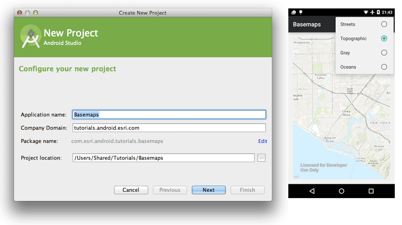
Task: Click the 'Create New Project' window title
Action: click(x=143, y=13)
